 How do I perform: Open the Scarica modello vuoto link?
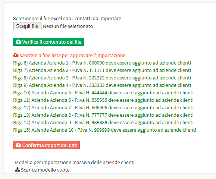pos(45,170)
